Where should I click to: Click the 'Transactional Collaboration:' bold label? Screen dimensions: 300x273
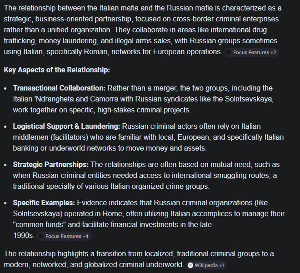(59, 88)
